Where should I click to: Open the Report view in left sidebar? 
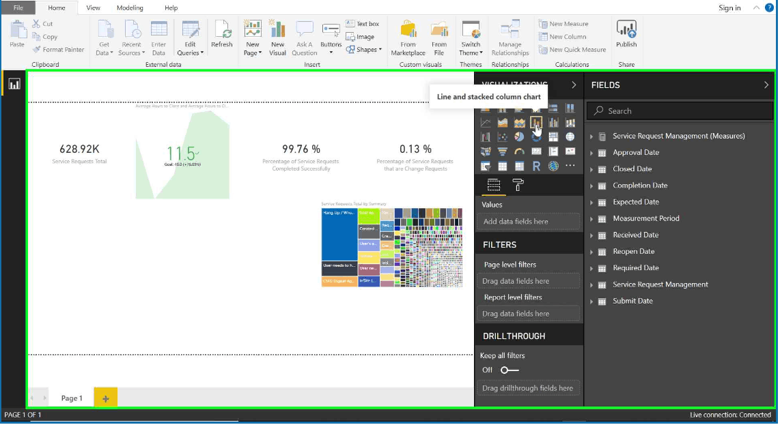coord(14,84)
